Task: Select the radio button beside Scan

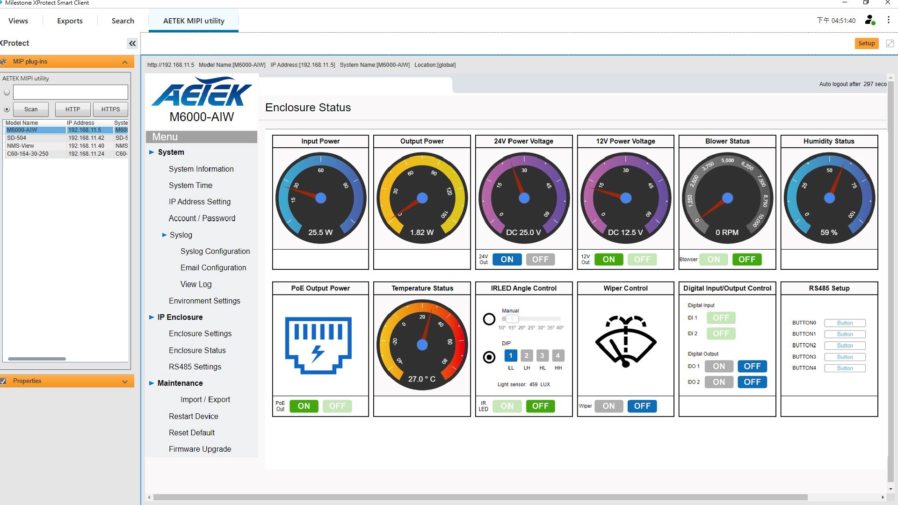Action: [7, 109]
